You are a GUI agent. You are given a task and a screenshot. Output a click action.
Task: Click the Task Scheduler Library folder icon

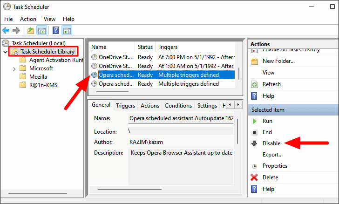click(x=14, y=52)
